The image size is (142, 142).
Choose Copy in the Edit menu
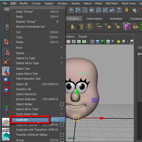37,37
